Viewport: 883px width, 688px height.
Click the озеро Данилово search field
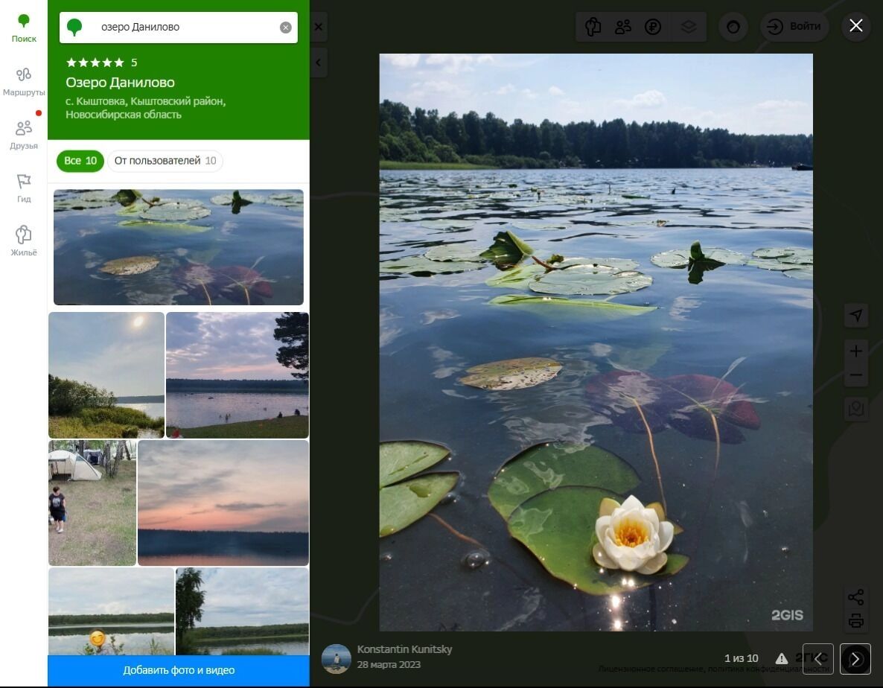186,28
